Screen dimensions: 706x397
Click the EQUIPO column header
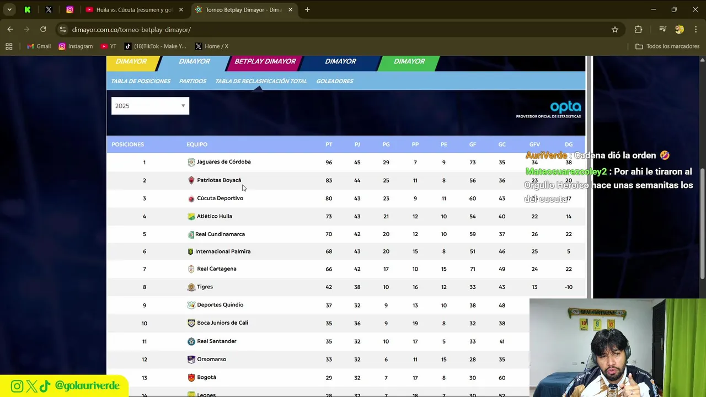(x=197, y=144)
